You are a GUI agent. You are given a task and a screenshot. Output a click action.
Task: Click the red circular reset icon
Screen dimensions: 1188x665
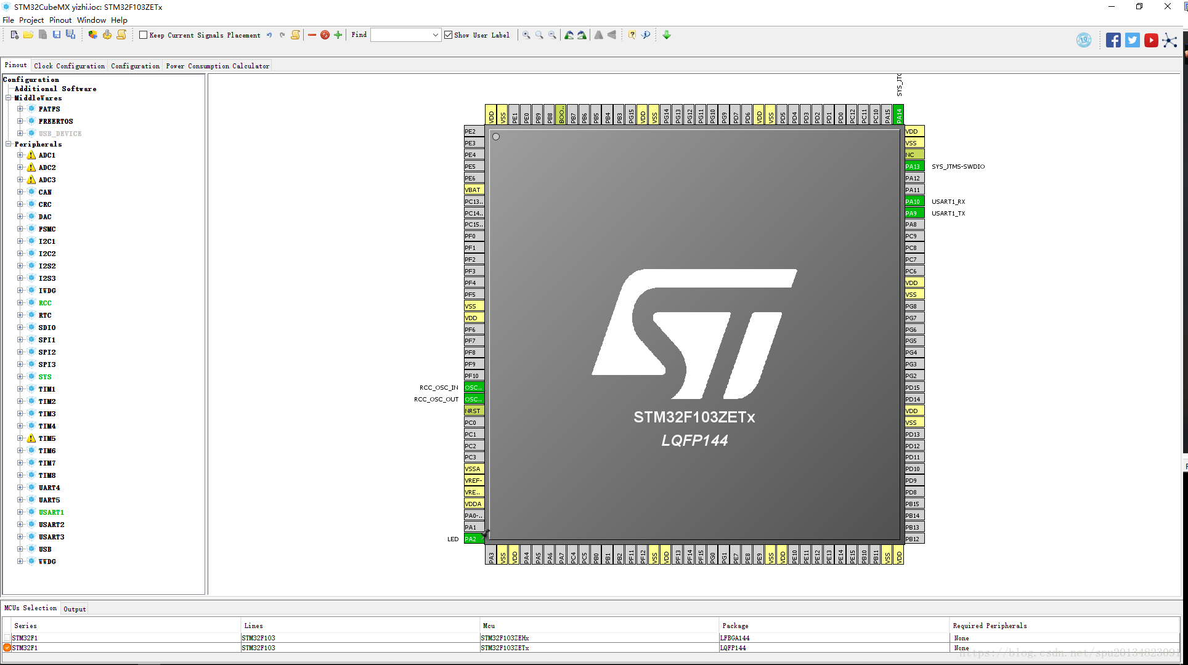click(x=325, y=35)
